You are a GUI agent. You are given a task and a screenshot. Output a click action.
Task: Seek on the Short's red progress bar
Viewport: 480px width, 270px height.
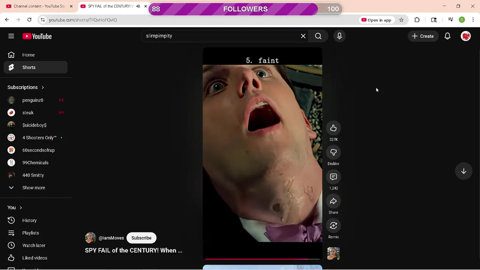click(x=262, y=259)
